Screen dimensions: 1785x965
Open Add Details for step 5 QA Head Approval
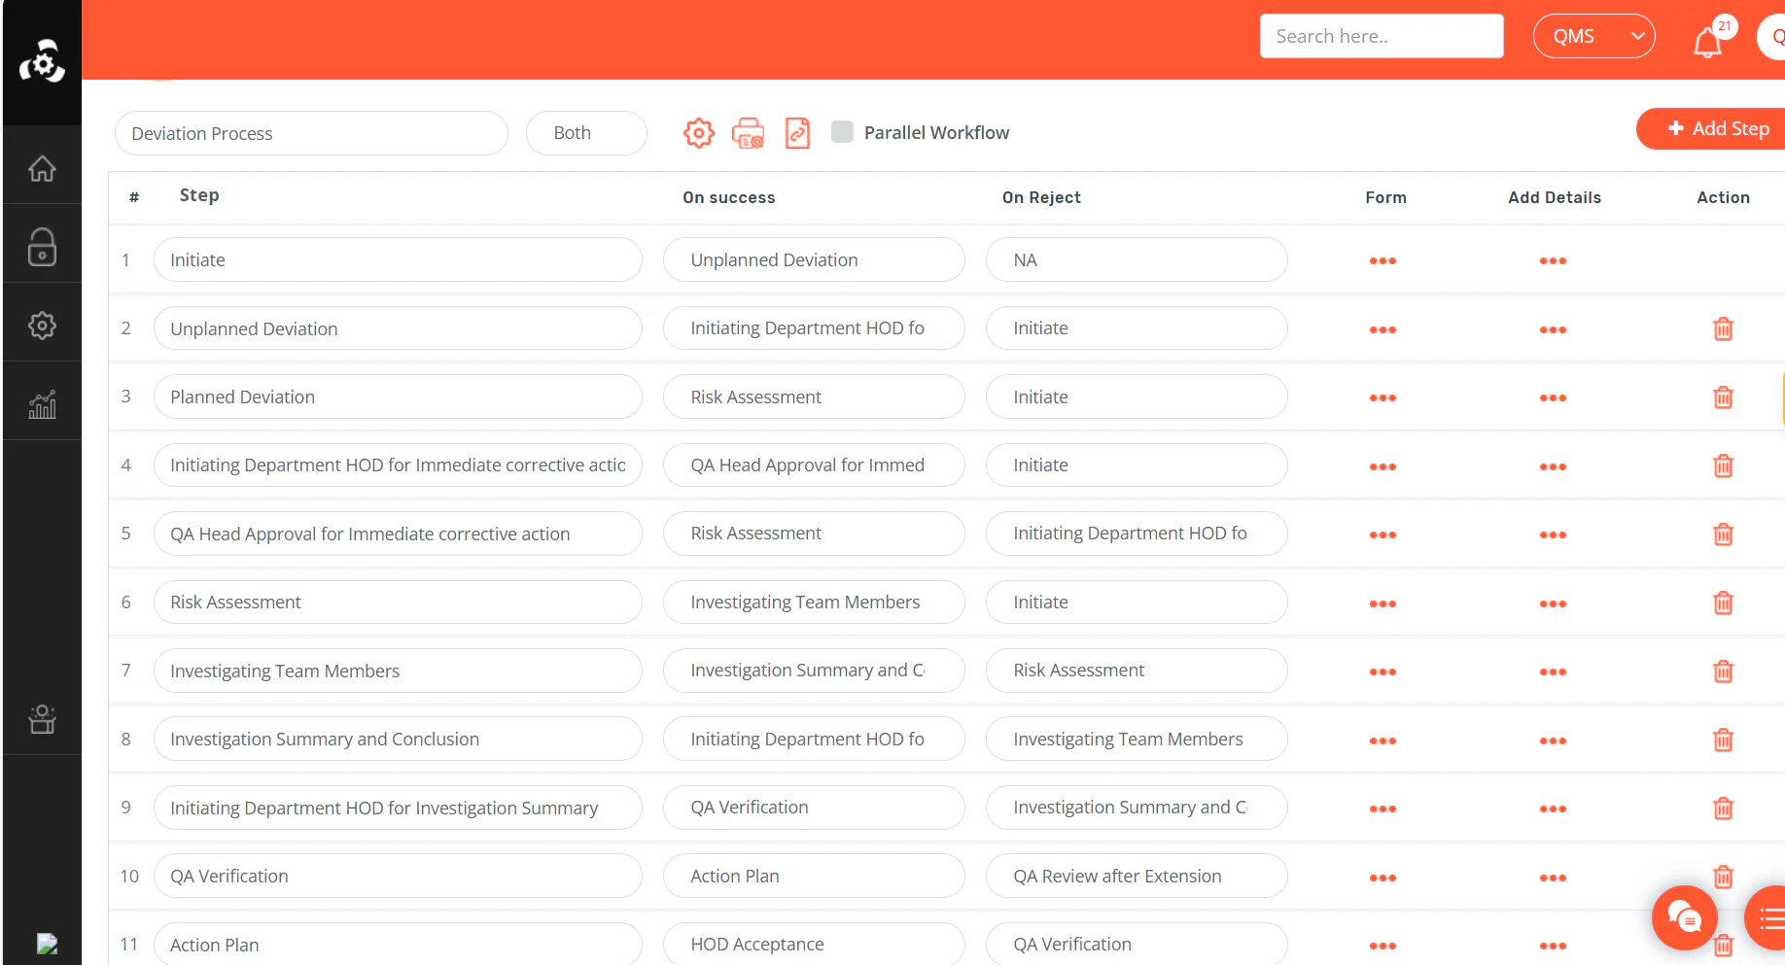(1553, 534)
